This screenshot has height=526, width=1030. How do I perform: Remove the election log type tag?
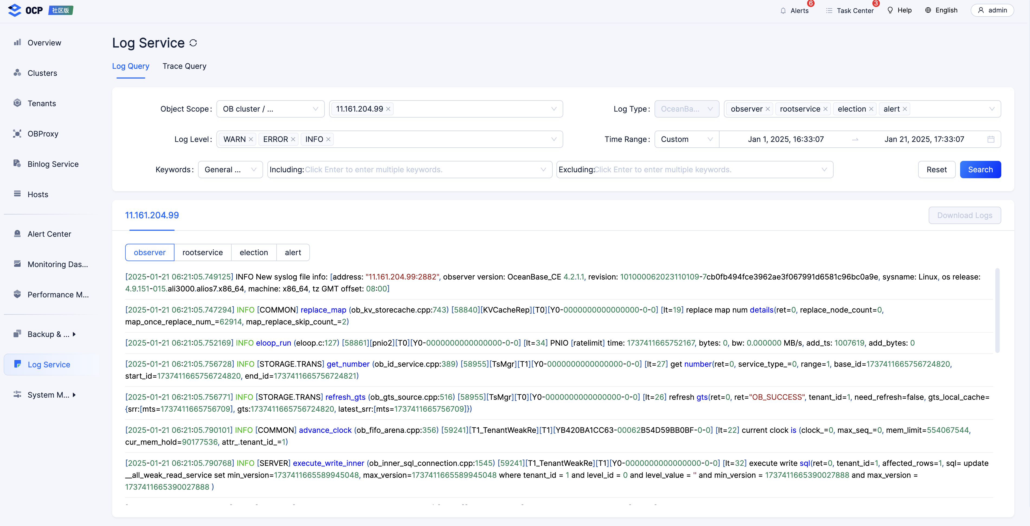tap(871, 109)
